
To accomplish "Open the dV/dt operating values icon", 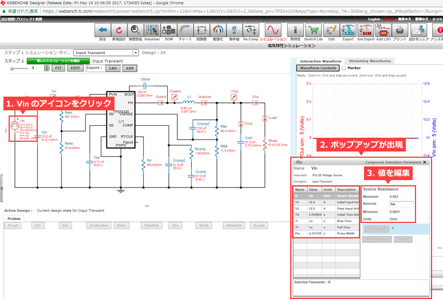I will pos(234,30).
